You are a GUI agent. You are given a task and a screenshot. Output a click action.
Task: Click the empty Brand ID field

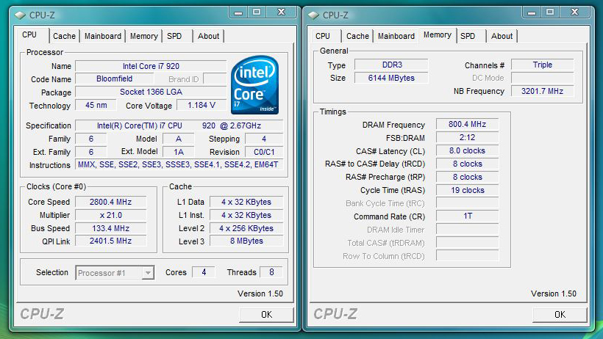215,79
